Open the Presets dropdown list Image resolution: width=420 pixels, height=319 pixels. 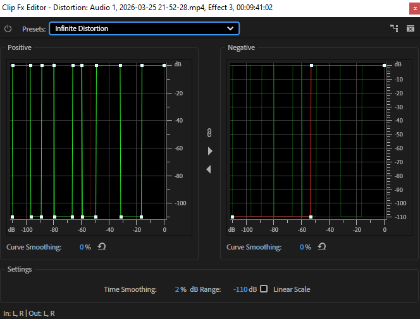tap(144, 28)
